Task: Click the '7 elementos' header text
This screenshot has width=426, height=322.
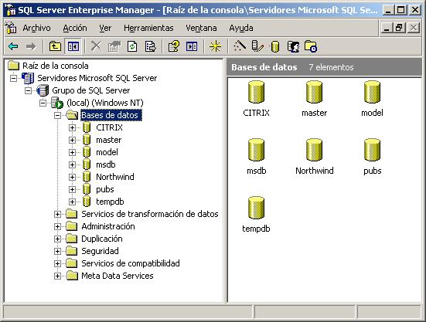Action: click(331, 67)
